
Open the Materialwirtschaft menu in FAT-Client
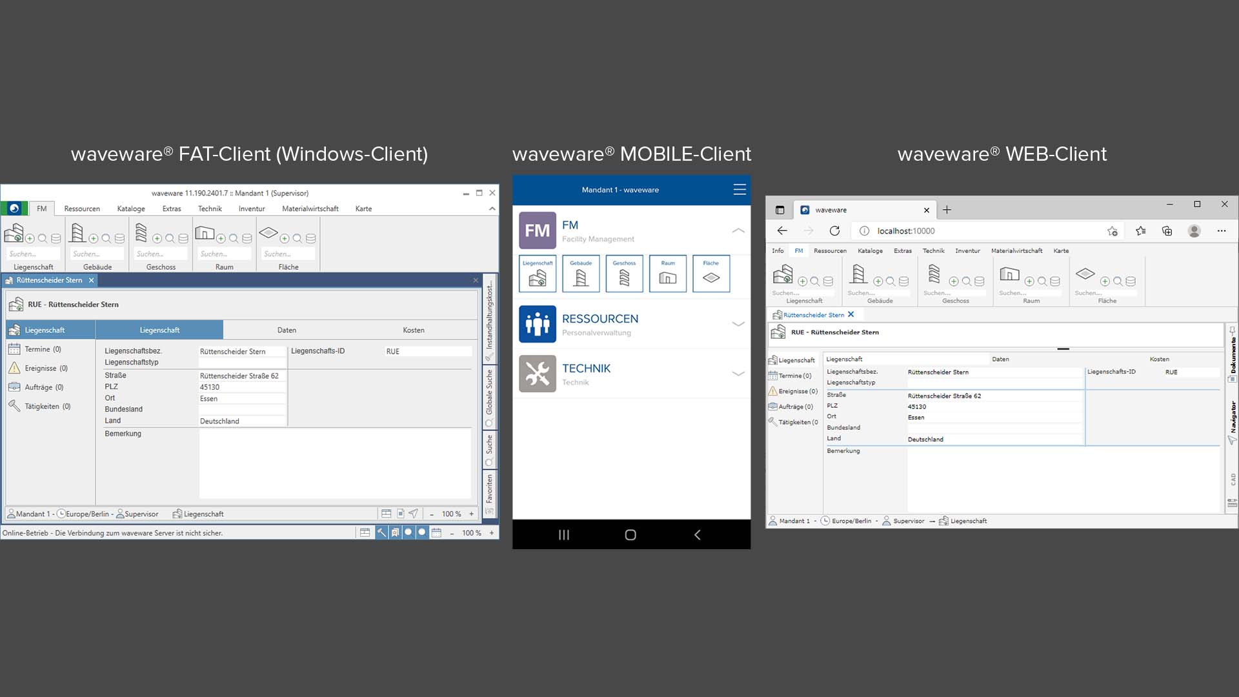tap(310, 208)
